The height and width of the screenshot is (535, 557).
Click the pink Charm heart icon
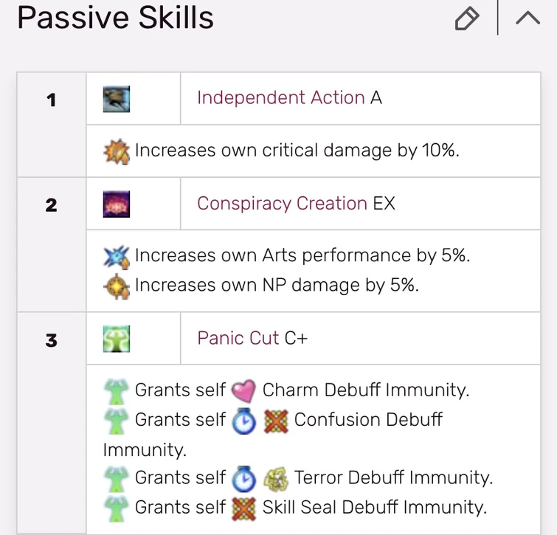(243, 390)
